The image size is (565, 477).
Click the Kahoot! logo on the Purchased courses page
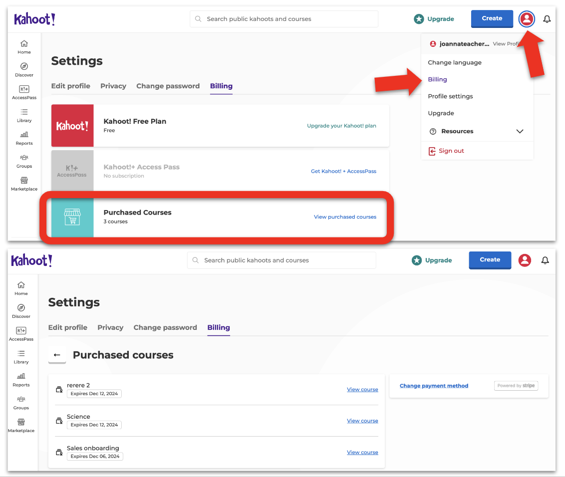click(32, 260)
